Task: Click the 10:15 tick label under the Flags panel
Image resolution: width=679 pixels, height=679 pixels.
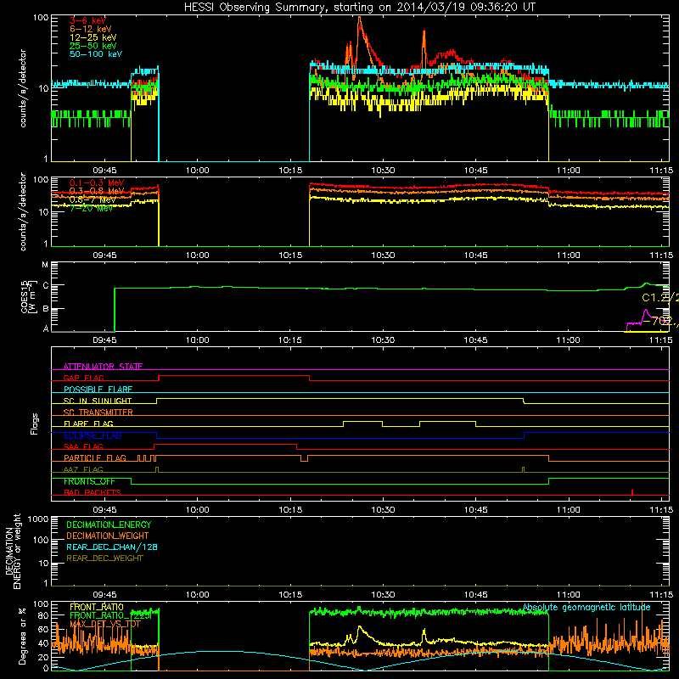Action: 290,510
